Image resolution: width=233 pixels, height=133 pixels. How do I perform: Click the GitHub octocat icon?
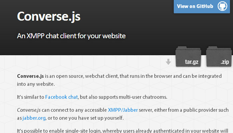[x=222, y=6]
